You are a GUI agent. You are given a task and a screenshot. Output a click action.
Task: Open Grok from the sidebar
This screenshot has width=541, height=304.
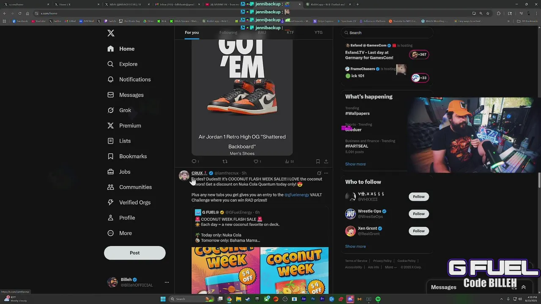point(119,110)
